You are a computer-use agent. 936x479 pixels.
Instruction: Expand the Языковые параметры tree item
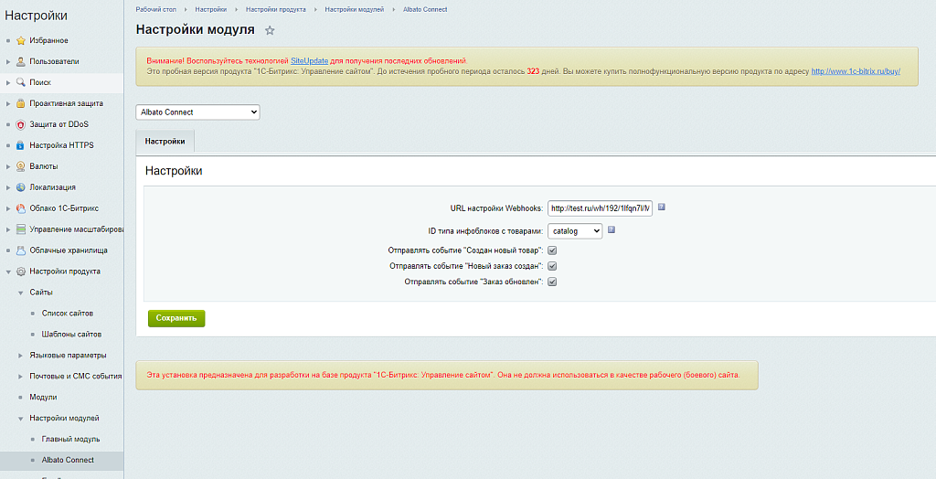pyautogui.click(x=22, y=355)
